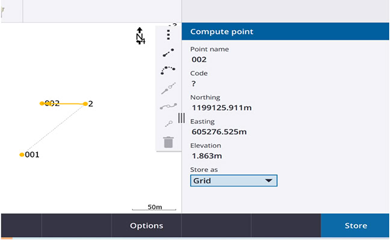This screenshot has height=240, width=391.
Task: Click the Northing value 1199125.911m
Action: 221,108
